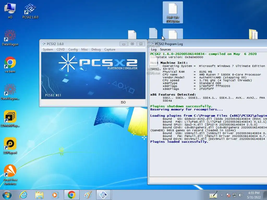Open the Log menu in Program Log window
The width and height of the screenshot is (267, 200).
coord(154,49)
